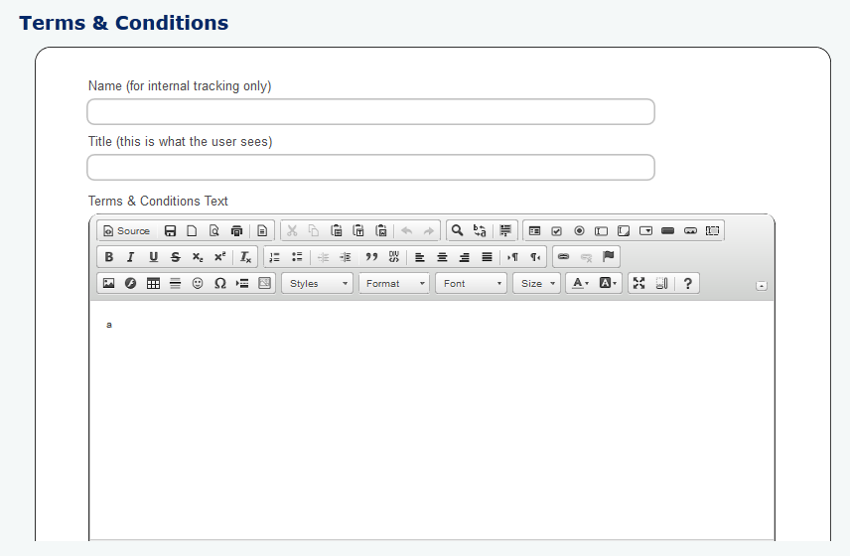Click the Name internal tracking input field
Viewport: 850px width, 556px height.
pos(370,112)
